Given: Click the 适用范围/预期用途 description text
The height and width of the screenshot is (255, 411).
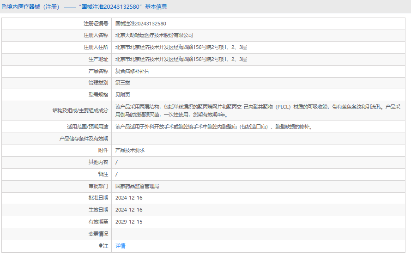Looking at the screenshot, I should click(x=214, y=127).
